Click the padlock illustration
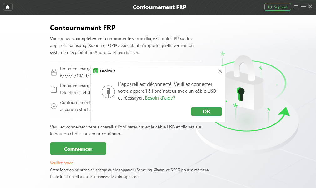The height and width of the screenshot is (188, 316). point(244,83)
